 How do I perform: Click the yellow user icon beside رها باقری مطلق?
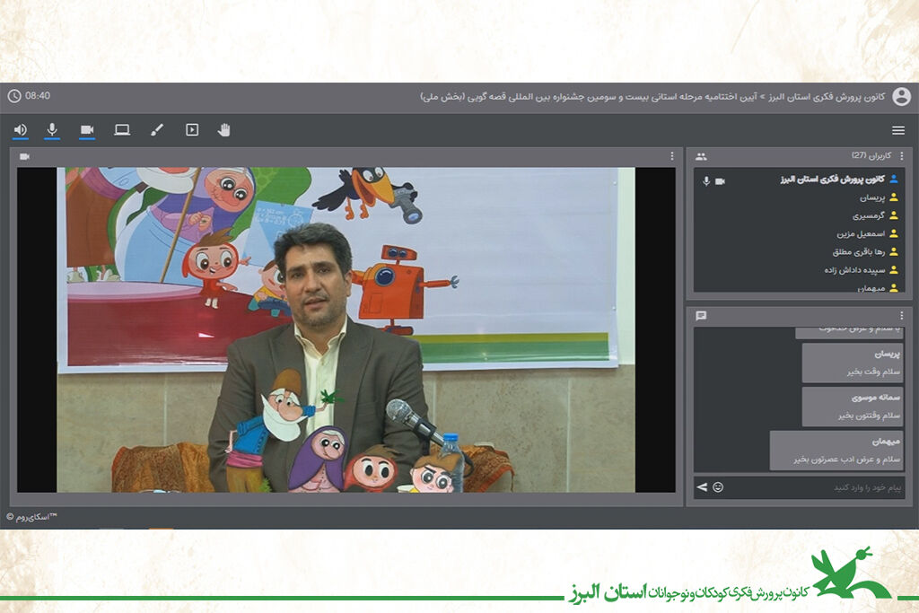894,252
